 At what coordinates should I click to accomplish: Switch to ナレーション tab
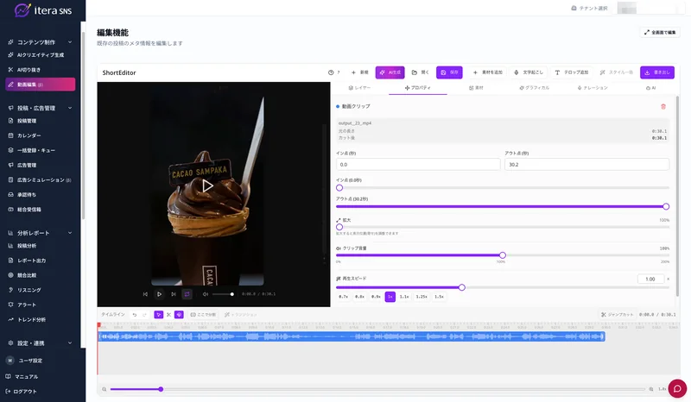[593, 88]
